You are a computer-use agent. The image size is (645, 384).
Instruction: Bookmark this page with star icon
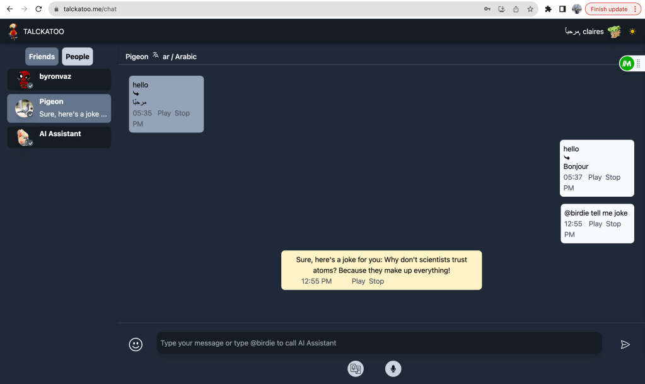[530, 9]
